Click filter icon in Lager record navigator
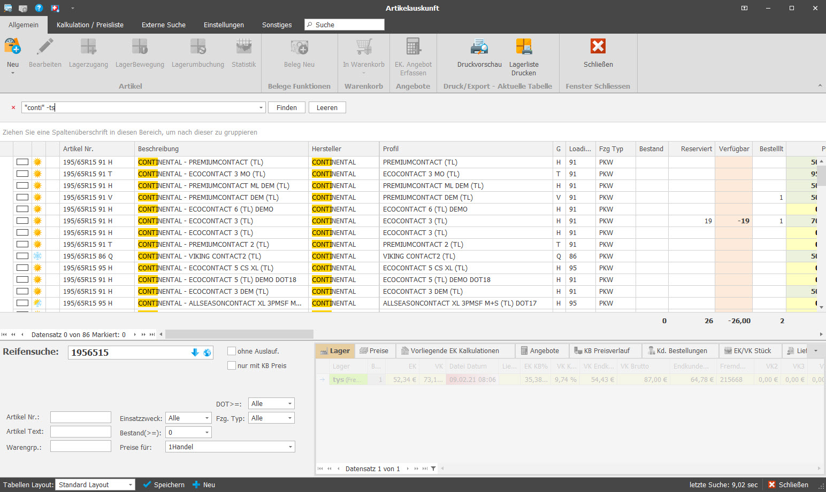Image resolution: width=826 pixels, height=492 pixels. (x=433, y=468)
